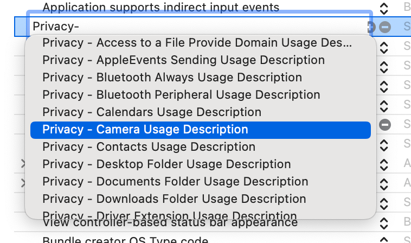Select highlighted Privacy - Camera Usage Description
This screenshot has width=411, height=243.
[x=201, y=130]
